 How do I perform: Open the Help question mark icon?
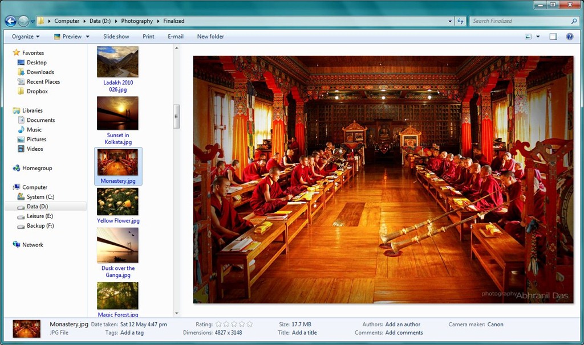coord(569,36)
